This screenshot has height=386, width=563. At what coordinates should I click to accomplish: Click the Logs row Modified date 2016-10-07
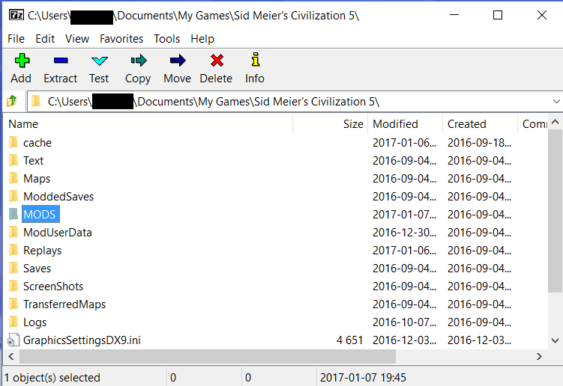[404, 322]
